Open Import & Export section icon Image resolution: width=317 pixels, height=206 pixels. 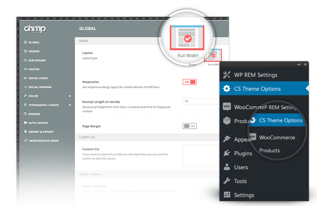click(x=25, y=132)
